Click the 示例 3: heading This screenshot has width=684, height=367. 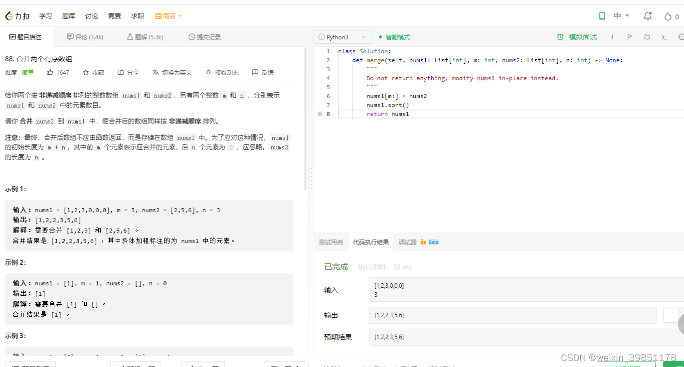[x=15, y=336]
